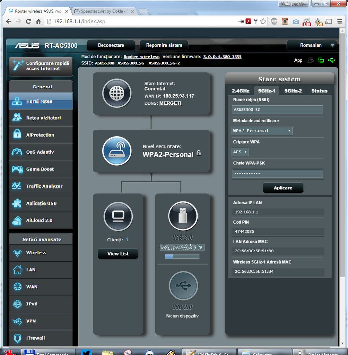
Task: Switch to the Speedtest.net browser tab
Action: (104, 11)
